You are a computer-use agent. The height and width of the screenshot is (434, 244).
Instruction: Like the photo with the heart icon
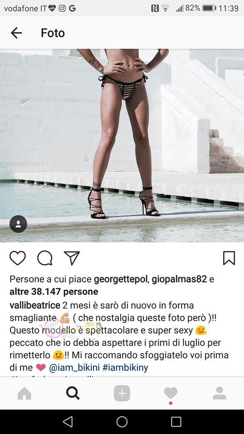coord(18,258)
